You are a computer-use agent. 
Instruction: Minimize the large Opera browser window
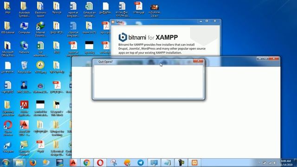pyautogui.click(x=260, y=58)
